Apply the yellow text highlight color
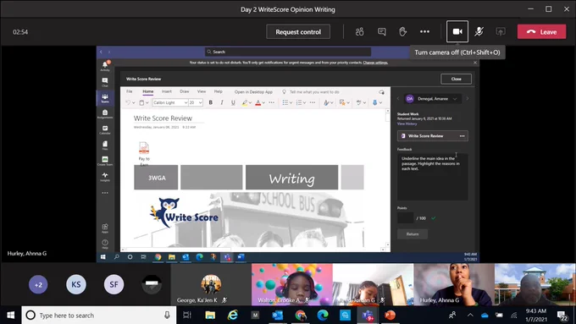Image resolution: width=576 pixels, height=324 pixels. pos(244,102)
